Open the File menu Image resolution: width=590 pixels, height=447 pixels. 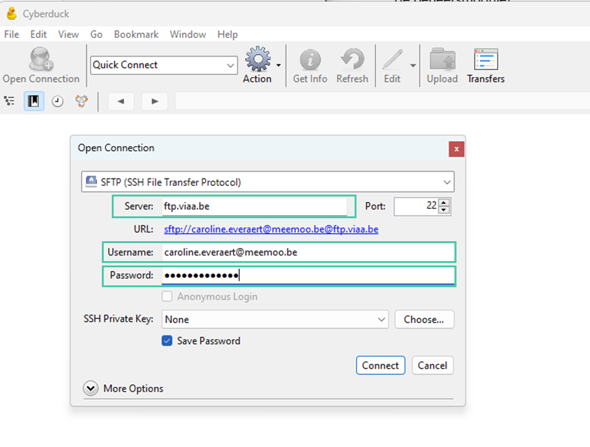coord(12,34)
